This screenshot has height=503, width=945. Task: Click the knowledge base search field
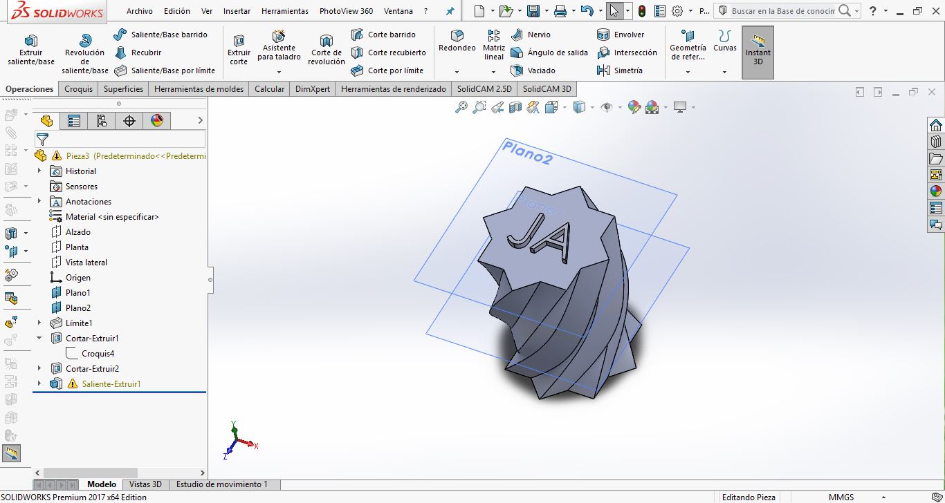pyautogui.click(x=783, y=11)
